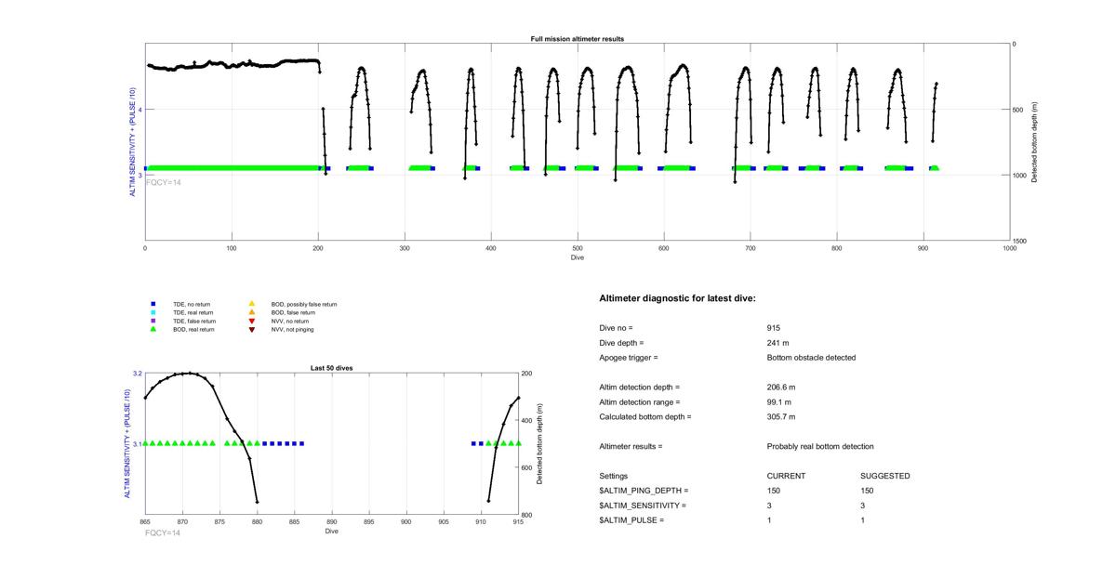This screenshot has width=1116, height=578.
Task: Click the '99.1 m' detection range value
Action: point(779,402)
